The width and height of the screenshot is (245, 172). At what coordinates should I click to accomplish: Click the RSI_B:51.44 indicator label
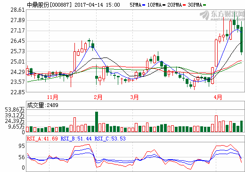(x=76, y=139)
